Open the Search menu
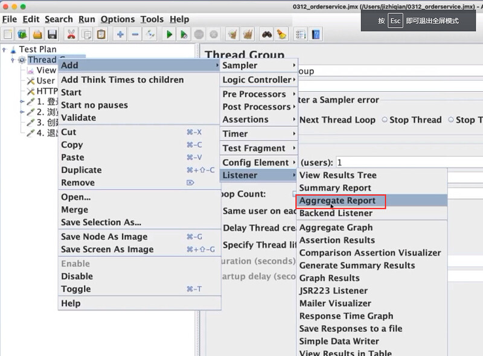This screenshot has height=356, width=483. pyautogui.click(x=59, y=19)
